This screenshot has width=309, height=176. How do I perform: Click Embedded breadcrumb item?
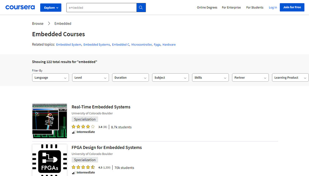click(x=63, y=23)
